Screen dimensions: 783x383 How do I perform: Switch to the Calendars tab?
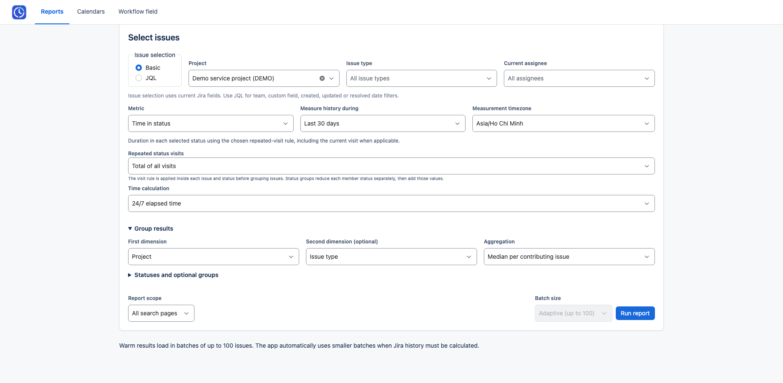coord(91,11)
